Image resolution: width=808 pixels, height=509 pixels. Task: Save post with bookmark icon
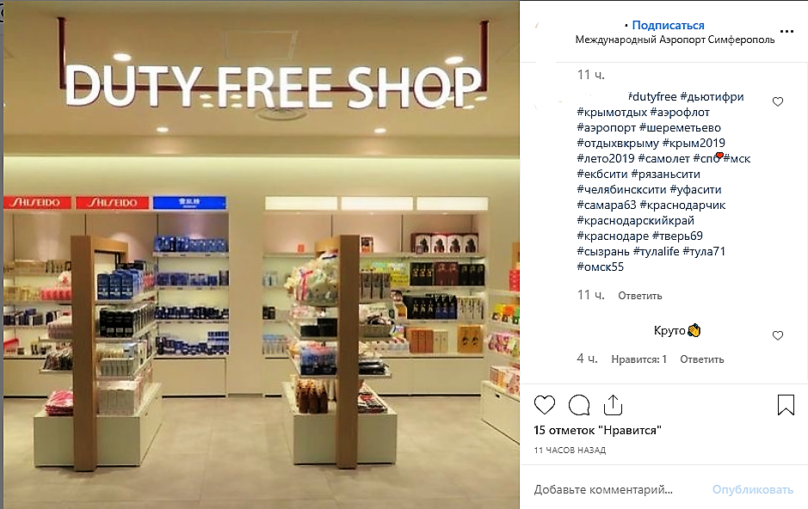(x=786, y=405)
